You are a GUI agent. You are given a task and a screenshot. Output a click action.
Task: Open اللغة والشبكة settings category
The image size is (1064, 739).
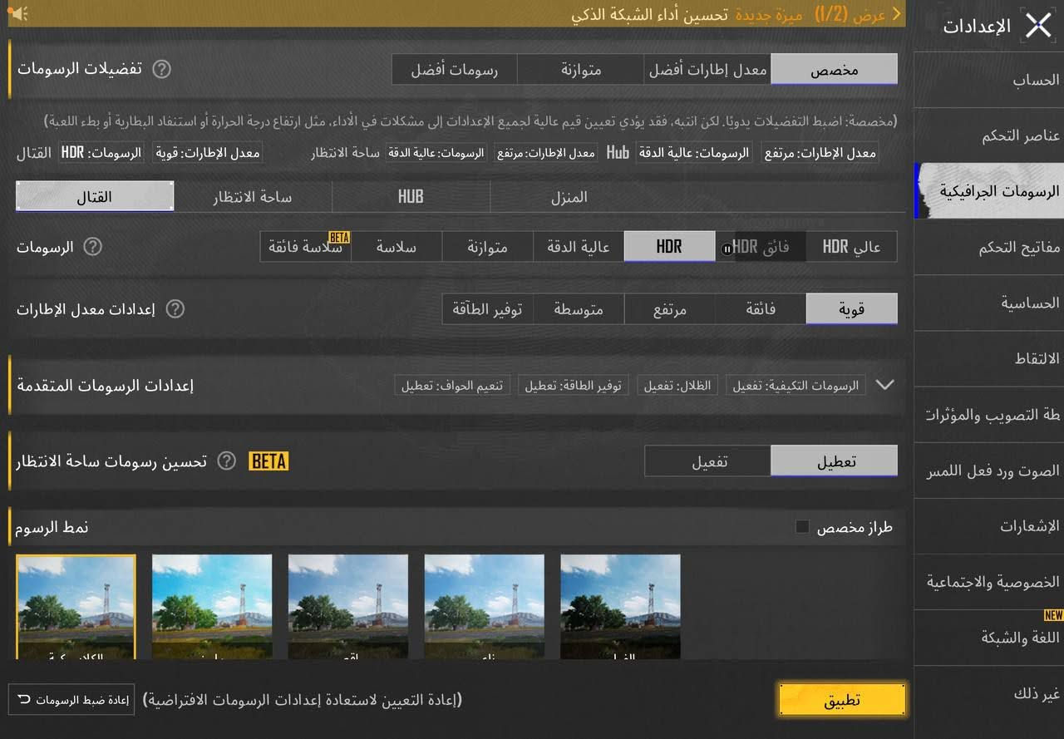[x=989, y=638]
